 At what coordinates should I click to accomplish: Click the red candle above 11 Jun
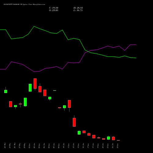coord(69,104)
